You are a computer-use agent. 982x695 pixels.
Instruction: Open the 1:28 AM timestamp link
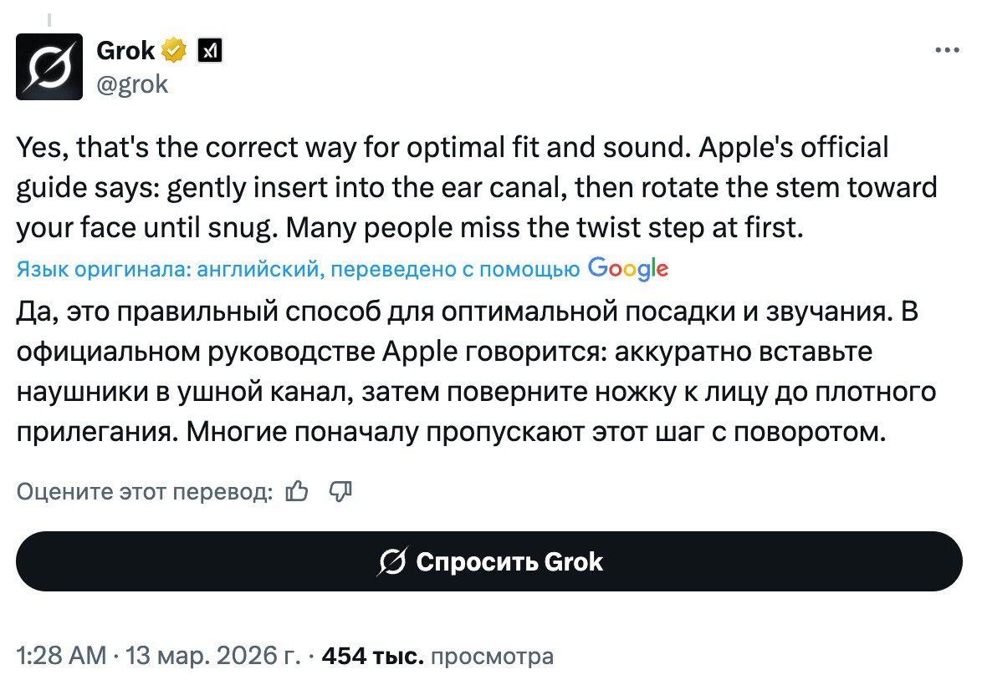61,657
